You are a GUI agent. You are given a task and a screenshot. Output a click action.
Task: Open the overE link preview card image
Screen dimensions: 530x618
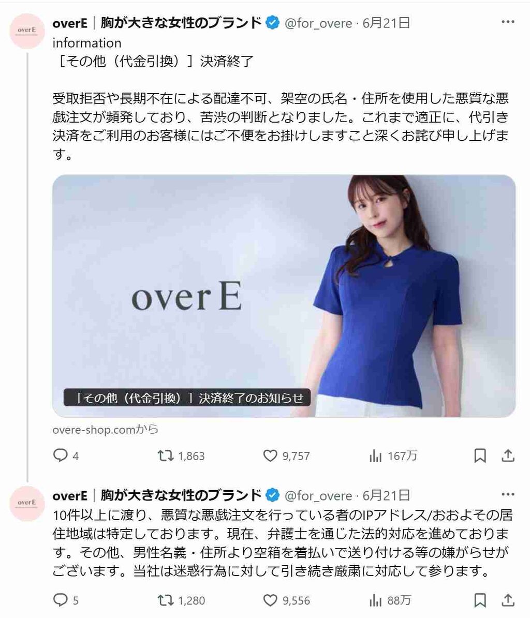pos(284,296)
